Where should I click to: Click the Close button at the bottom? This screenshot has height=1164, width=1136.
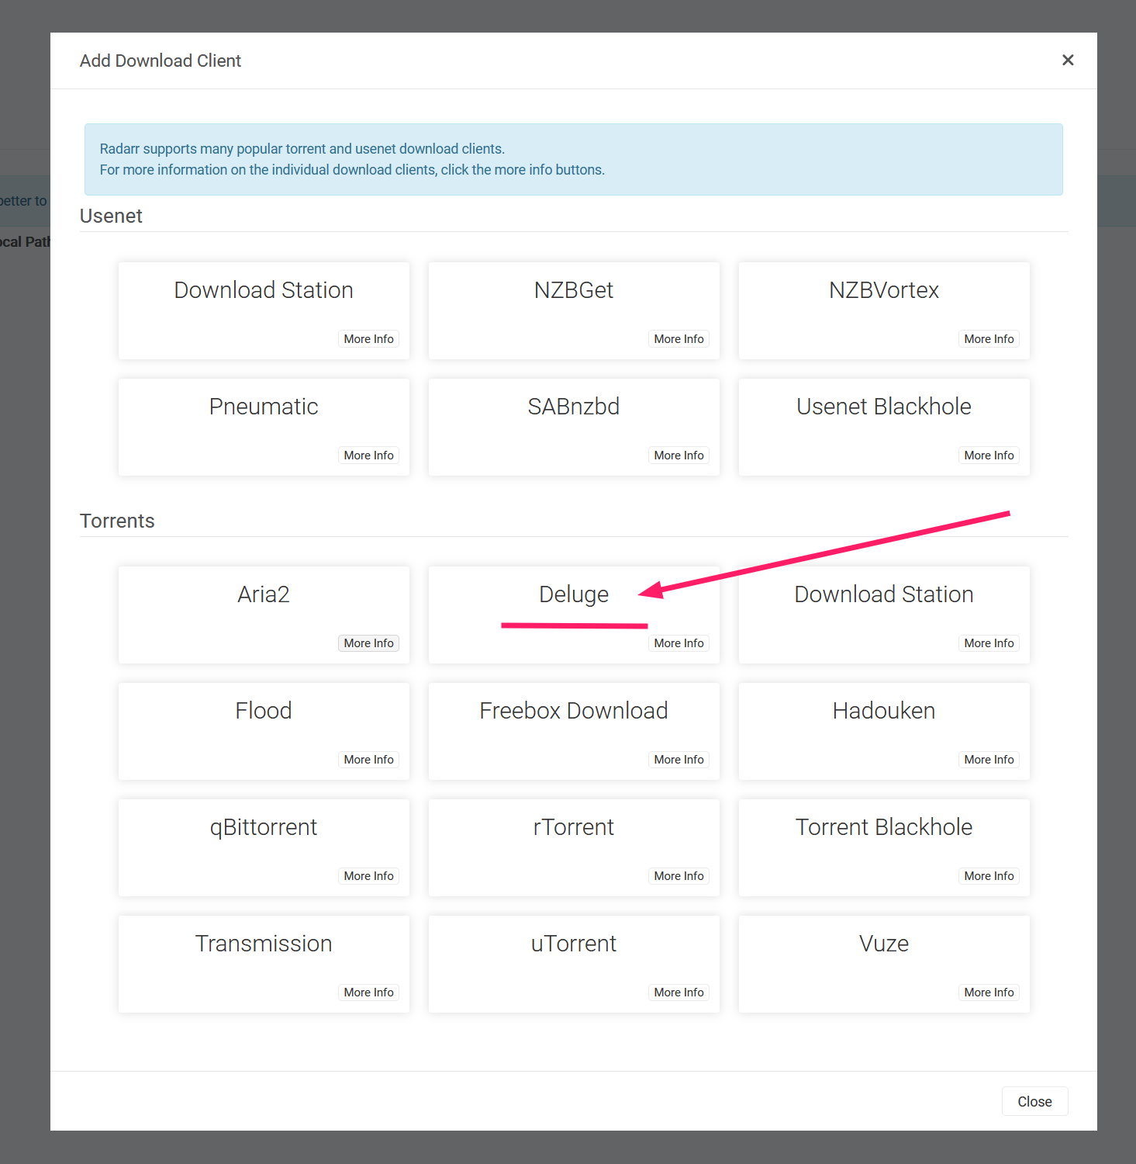point(1034,1101)
